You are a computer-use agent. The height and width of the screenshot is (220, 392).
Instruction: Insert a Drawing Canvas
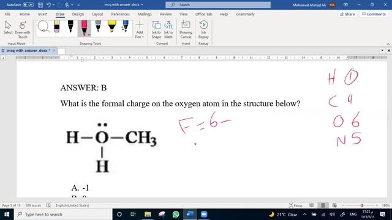tap(186, 29)
